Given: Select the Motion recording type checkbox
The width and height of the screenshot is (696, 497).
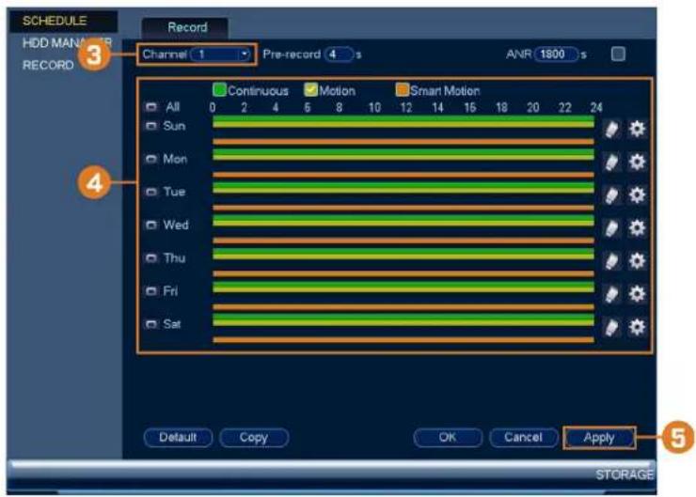Looking at the screenshot, I should (310, 90).
